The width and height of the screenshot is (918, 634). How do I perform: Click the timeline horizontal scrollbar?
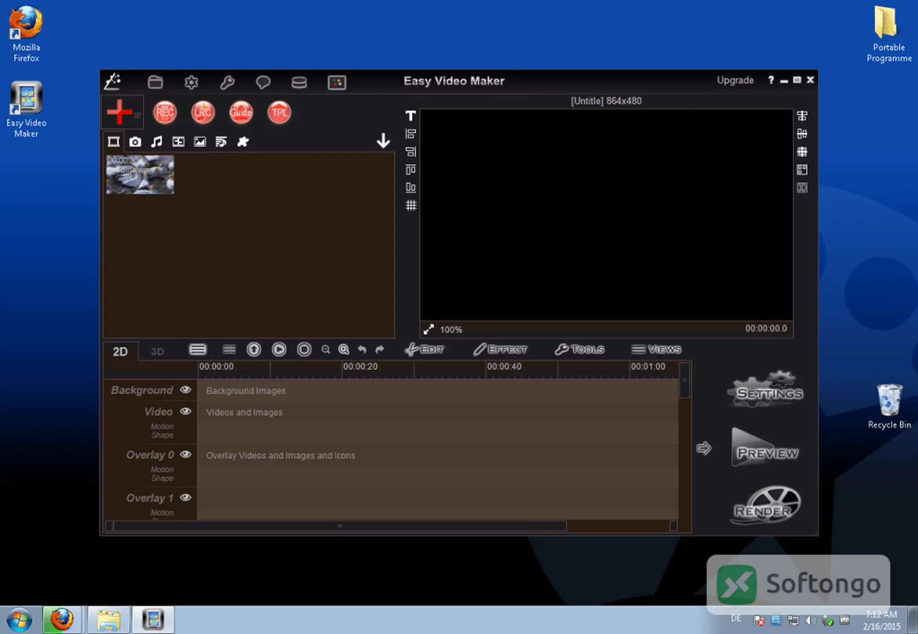340,526
